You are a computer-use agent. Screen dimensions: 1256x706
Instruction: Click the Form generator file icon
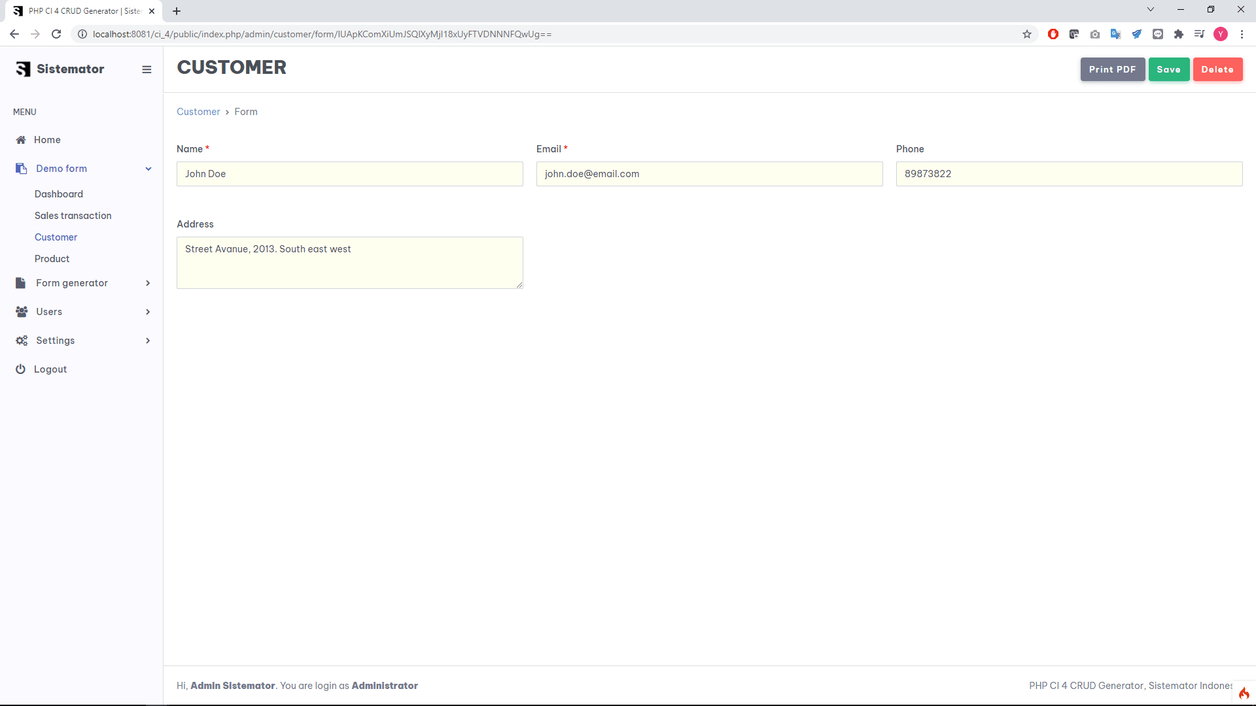pyautogui.click(x=21, y=283)
